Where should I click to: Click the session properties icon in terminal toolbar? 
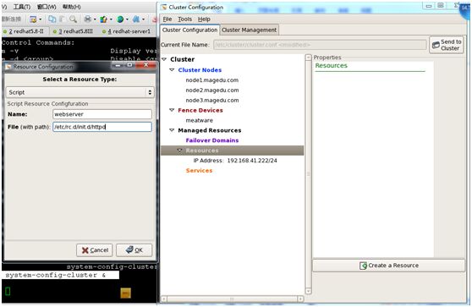click(33, 19)
